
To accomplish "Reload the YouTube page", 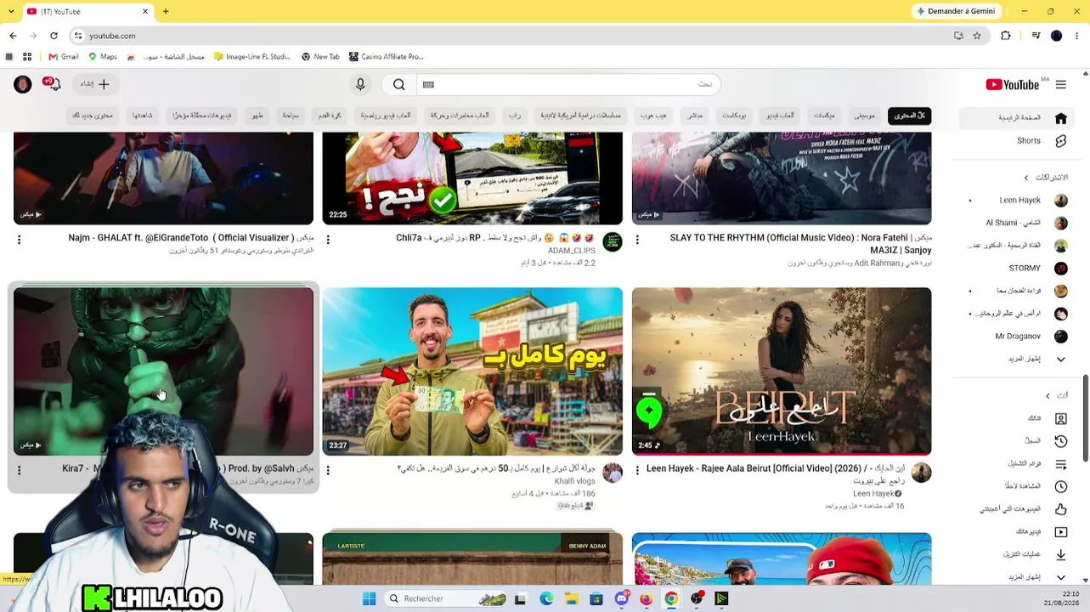I will [54, 36].
